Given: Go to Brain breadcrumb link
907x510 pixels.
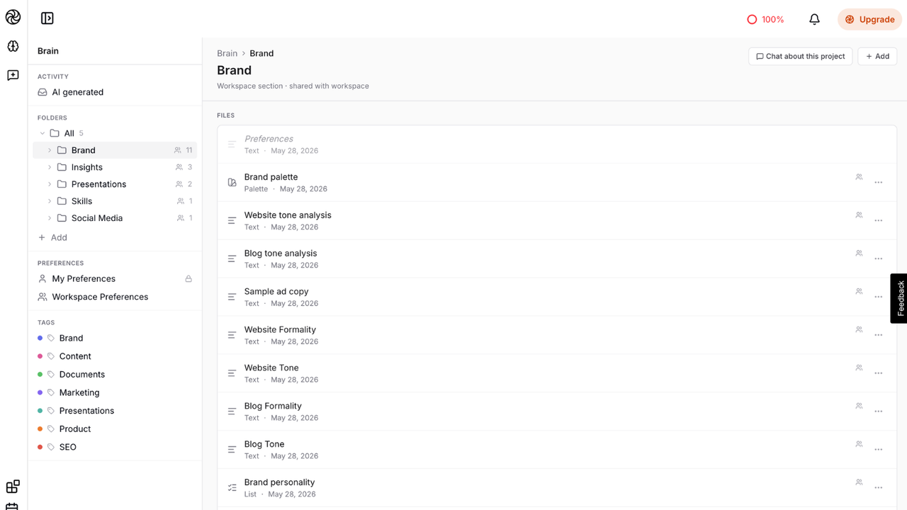Looking at the screenshot, I should 227,53.
